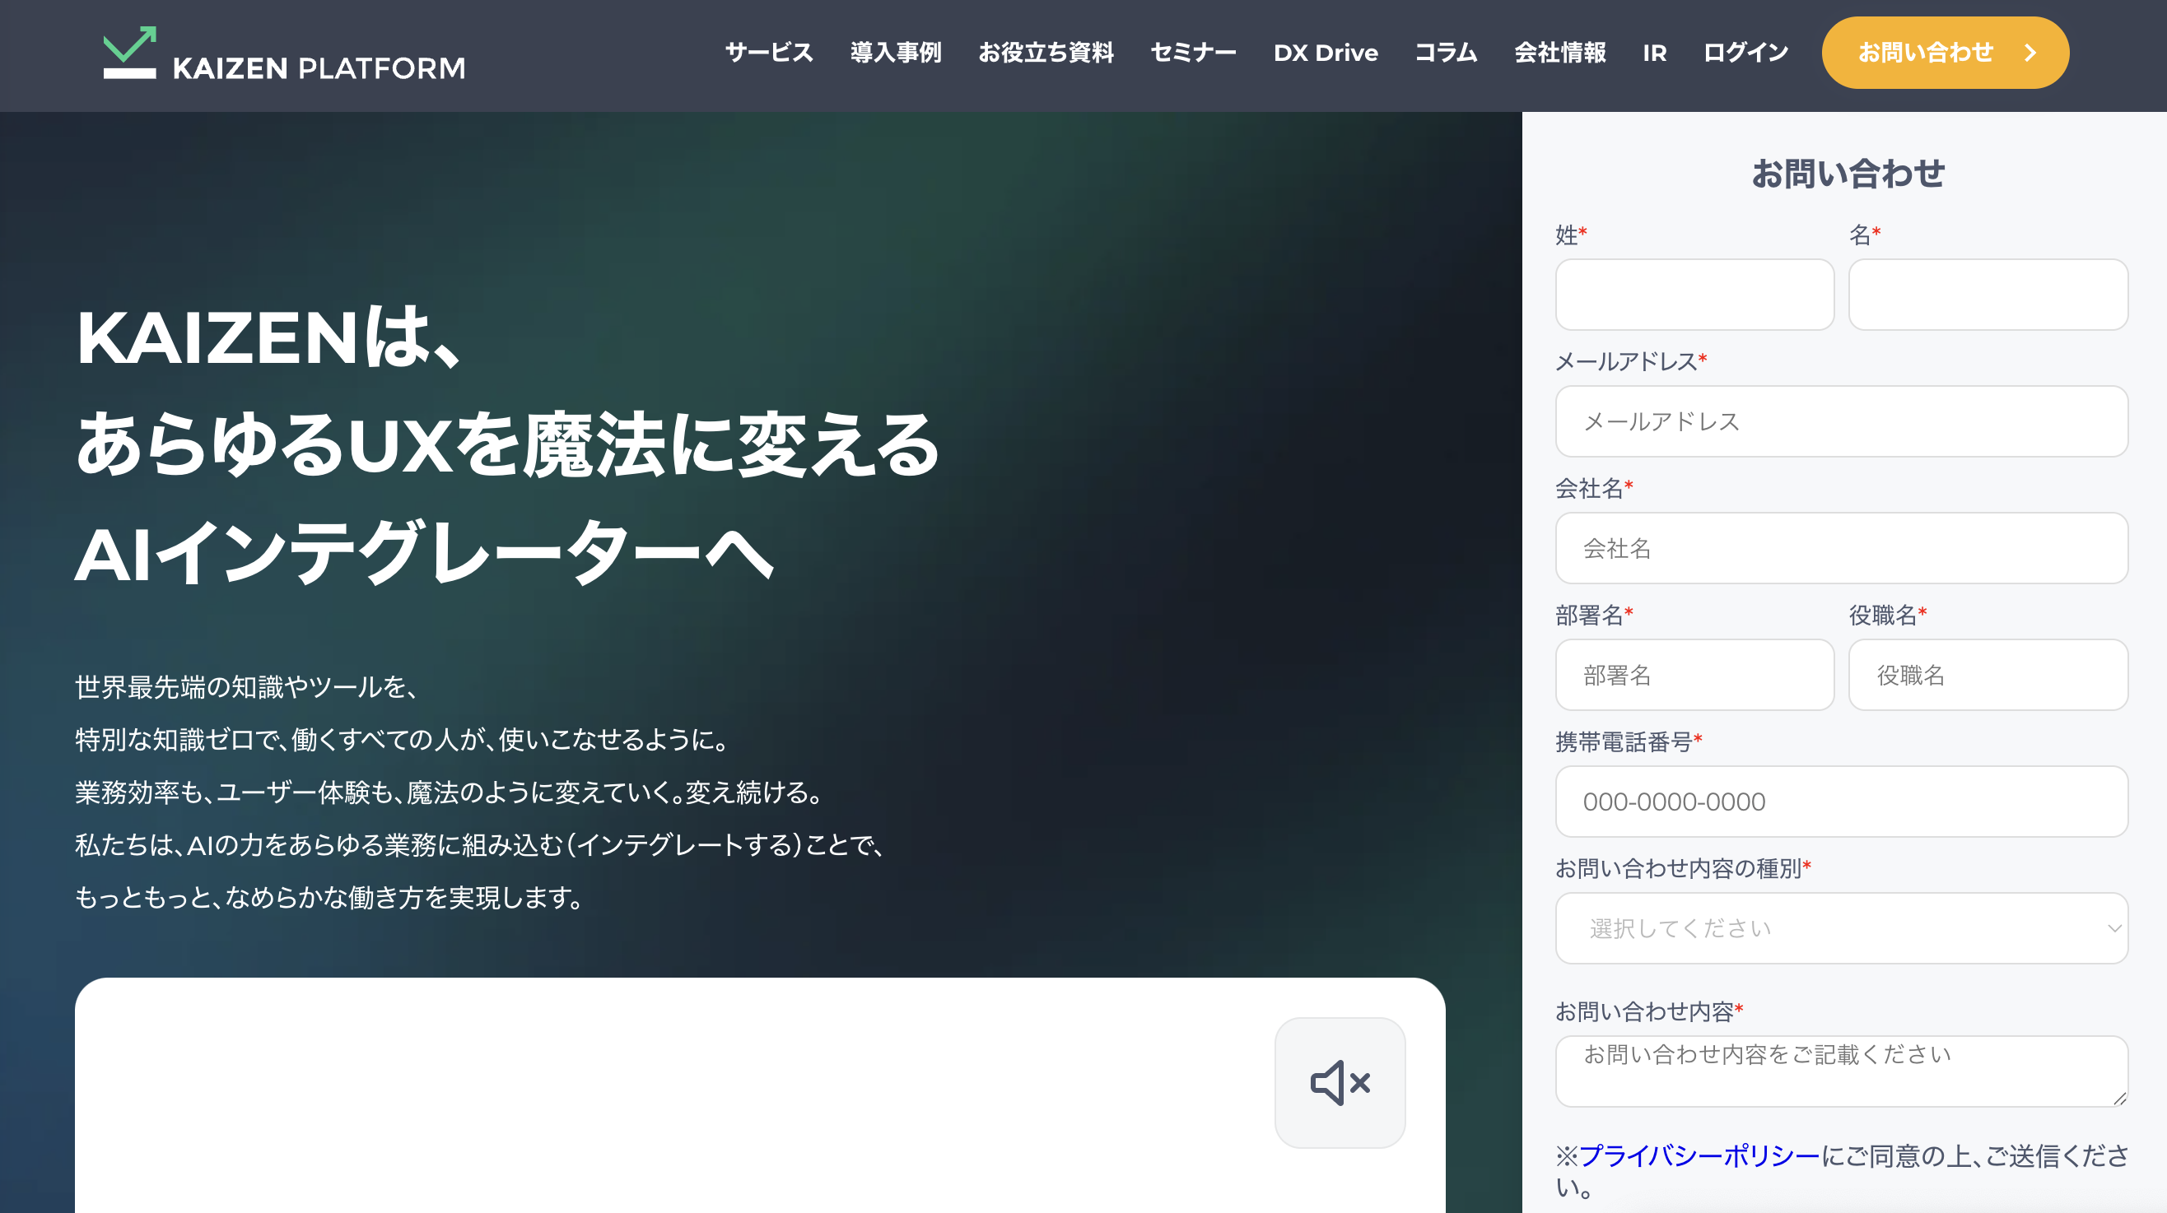Open the DX Drive nav link
This screenshot has width=2167, height=1213.
click(x=1325, y=53)
